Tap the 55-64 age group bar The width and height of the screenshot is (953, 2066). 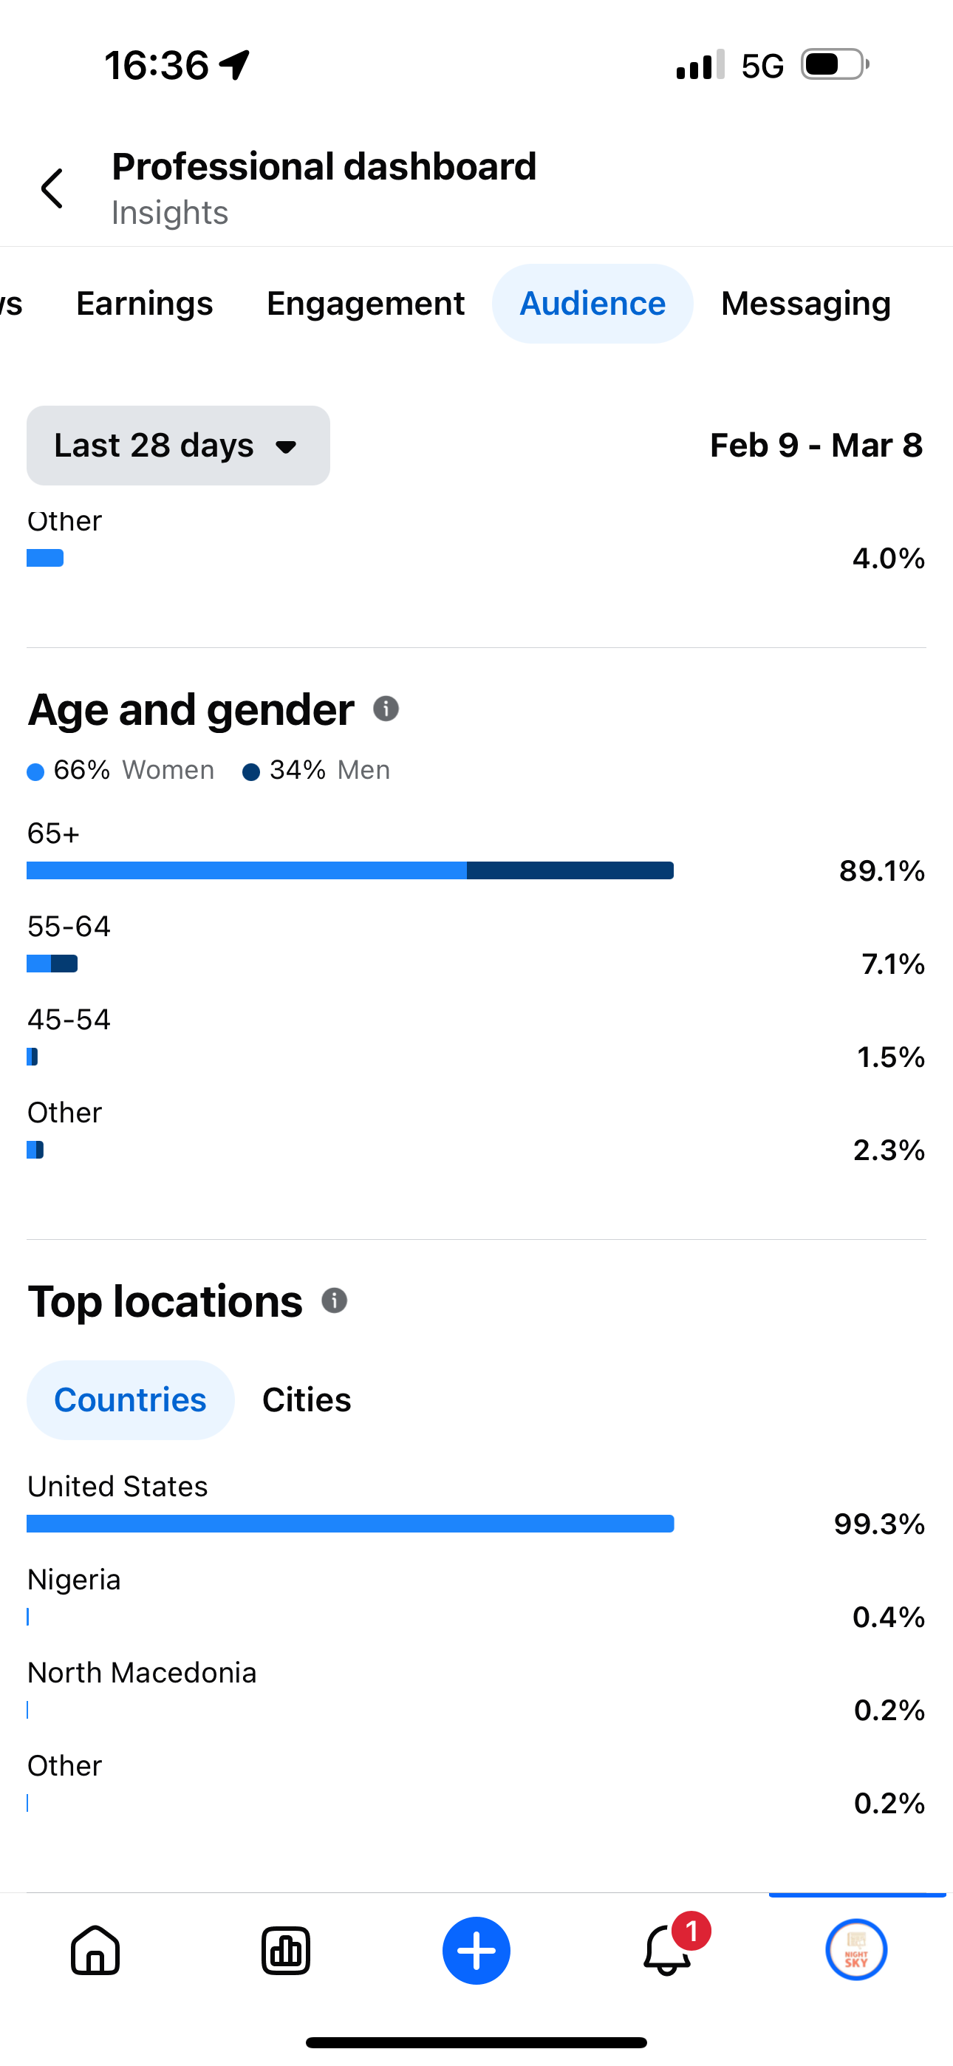52,964
